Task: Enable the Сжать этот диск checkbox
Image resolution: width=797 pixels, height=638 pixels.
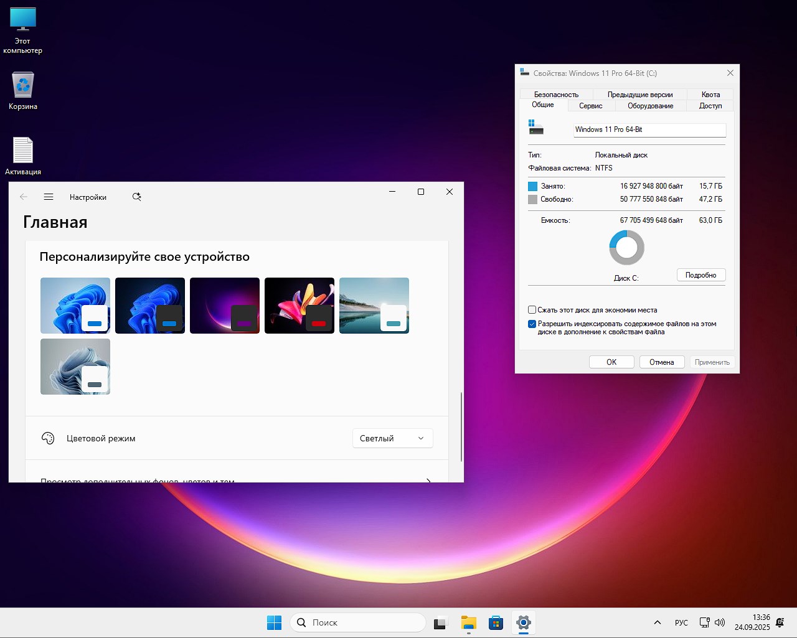Action: [532, 310]
